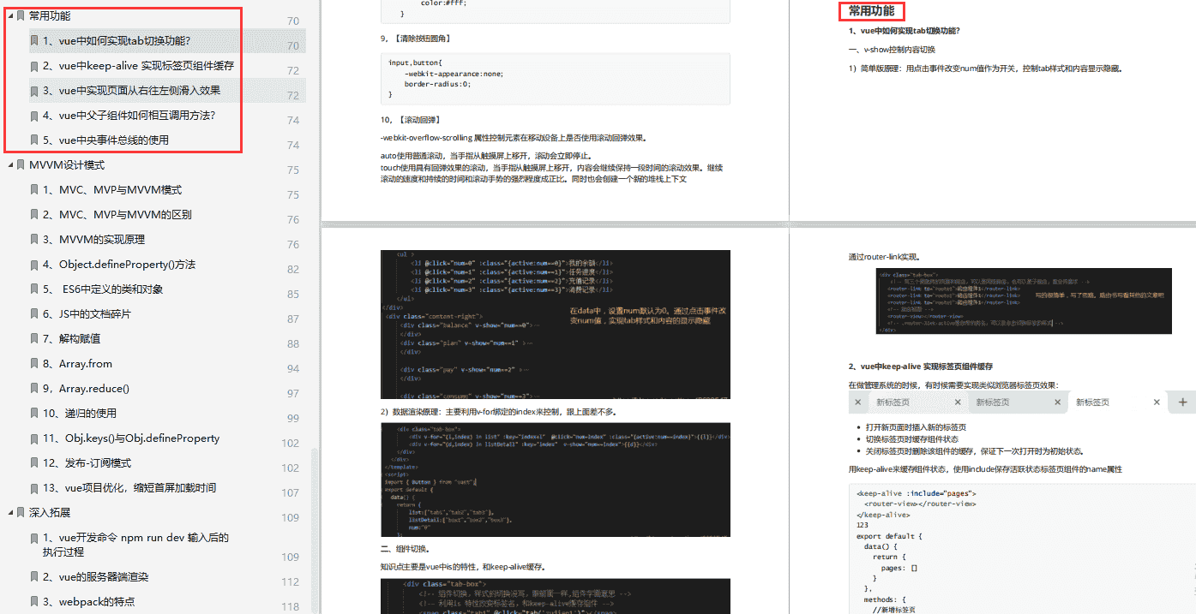Click bookmark icon beside 递归的使用
Viewport: 1196px width, 614px height.
tap(34, 414)
